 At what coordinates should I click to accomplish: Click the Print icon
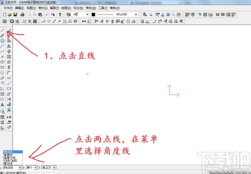[x=22, y=15]
